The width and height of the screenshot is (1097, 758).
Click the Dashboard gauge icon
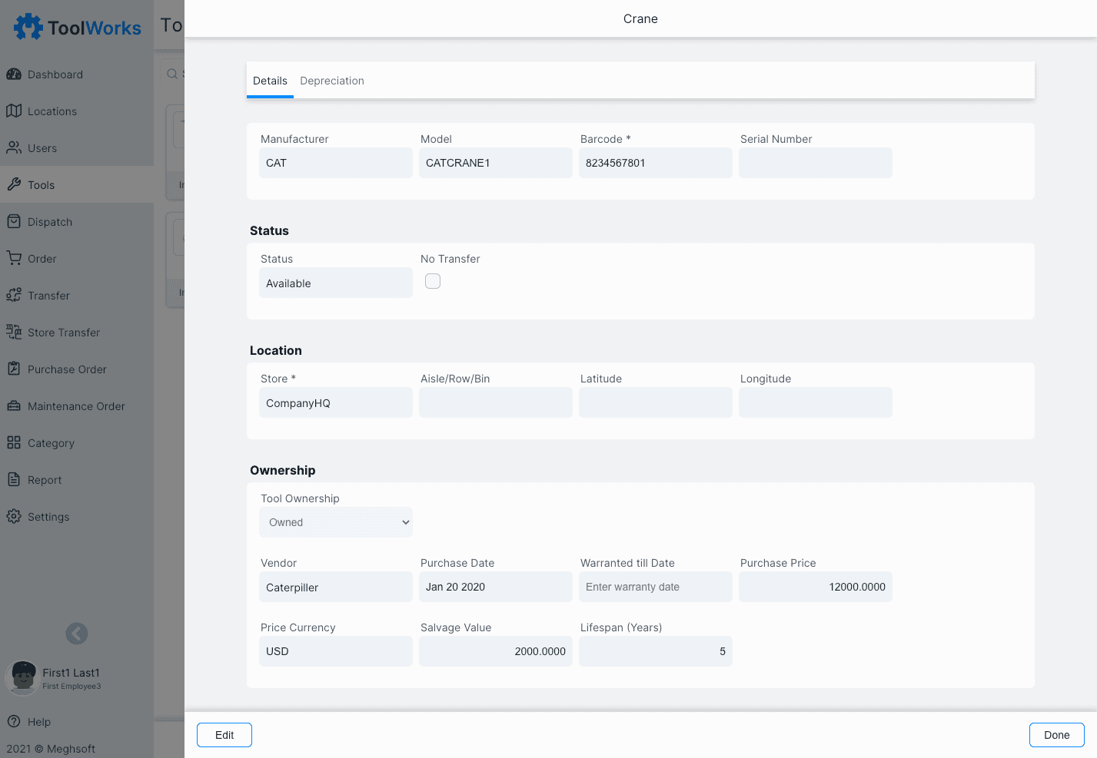click(14, 74)
